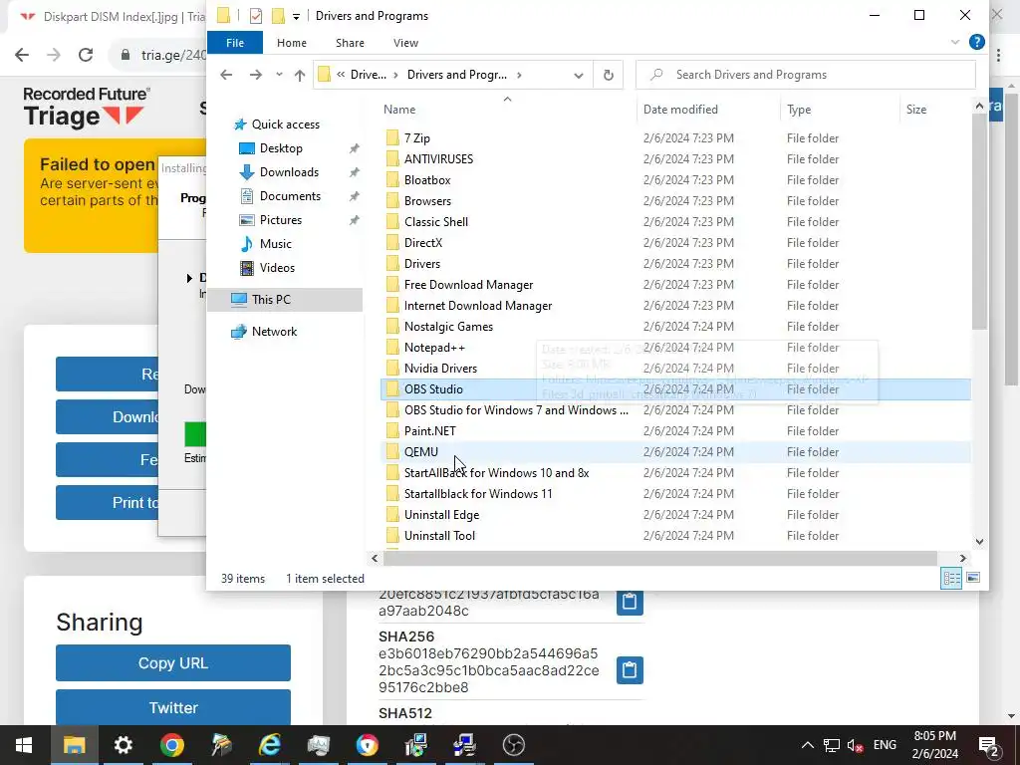Image resolution: width=1020 pixels, height=765 pixels.
Task: Open Settings gear in taskbar
Action: 123,745
